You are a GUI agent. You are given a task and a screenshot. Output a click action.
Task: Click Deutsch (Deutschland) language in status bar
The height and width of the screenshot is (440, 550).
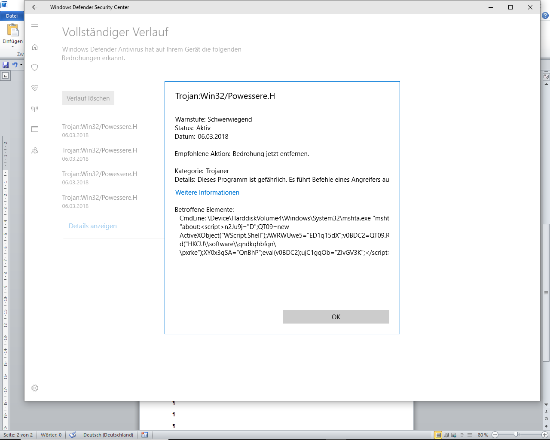[108, 435]
